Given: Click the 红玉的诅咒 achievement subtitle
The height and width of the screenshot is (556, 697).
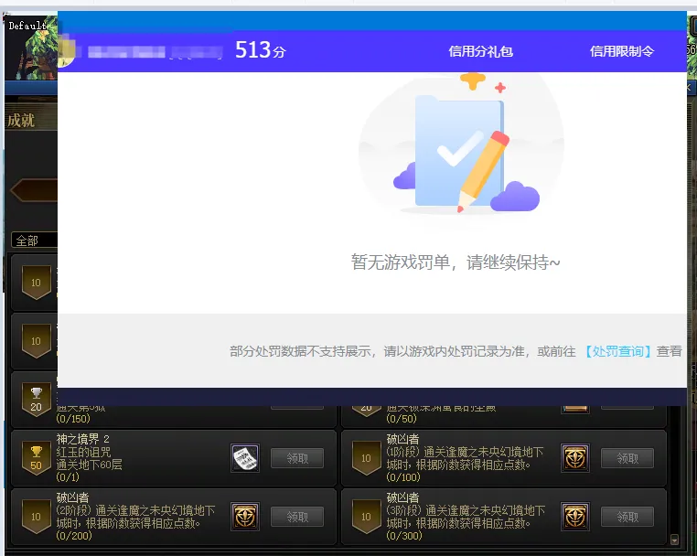Looking at the screenshot, I should pyautogui.click(x=83, y=452).
